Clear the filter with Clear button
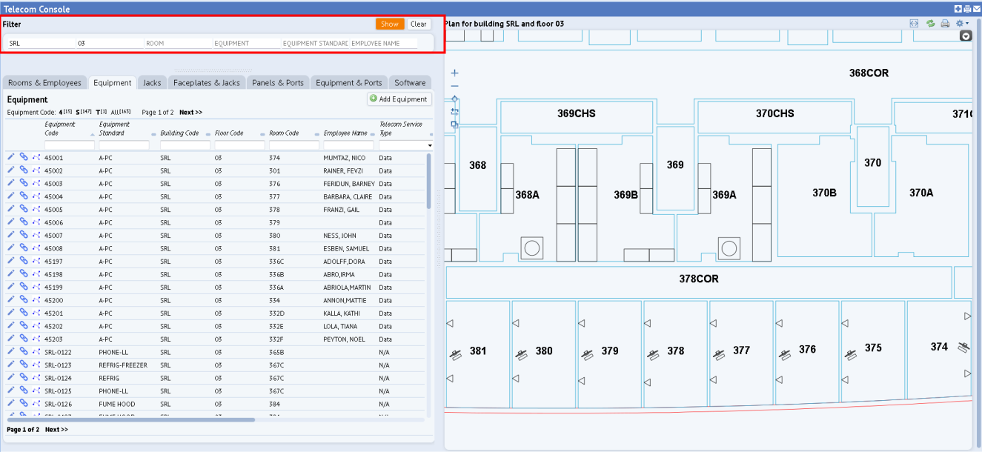The height and width of the screenshot is (452, 982). coord(419,24)
